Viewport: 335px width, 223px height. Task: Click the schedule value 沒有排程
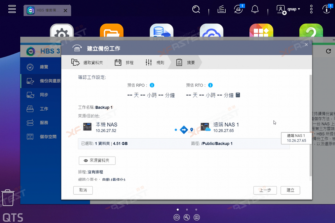coord(95,172)
